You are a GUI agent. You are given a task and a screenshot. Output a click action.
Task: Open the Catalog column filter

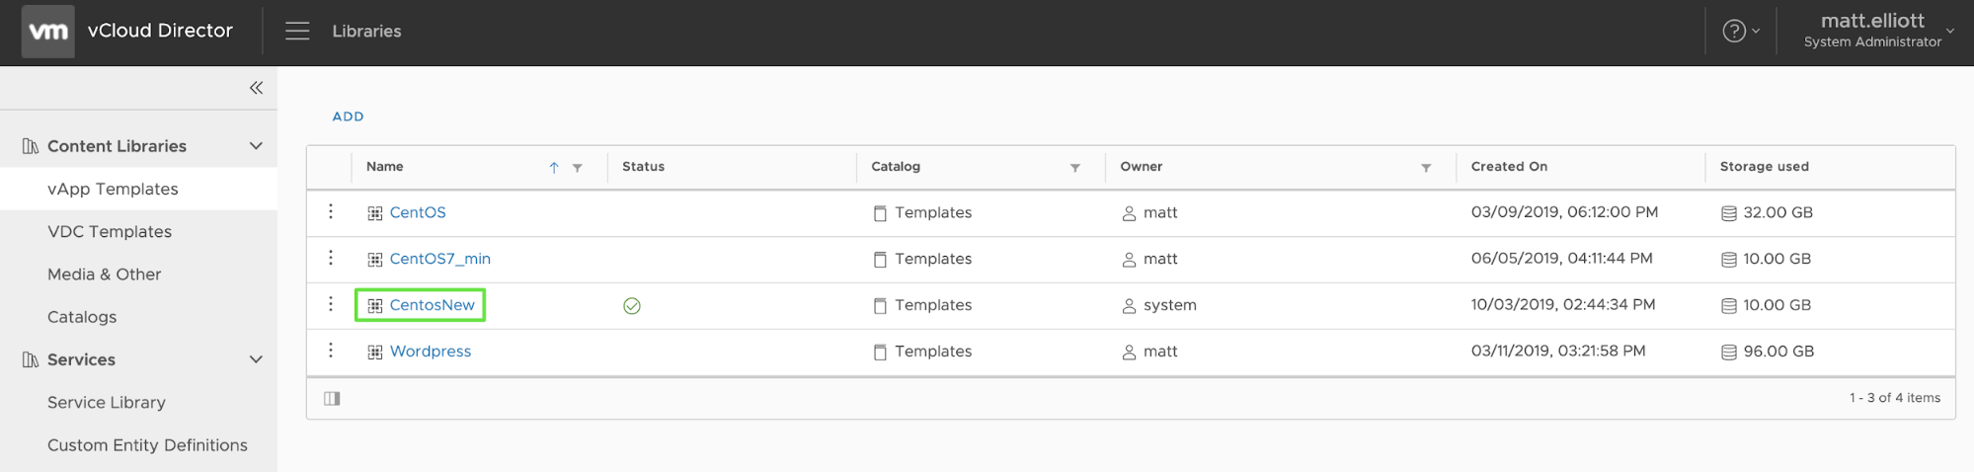tap(1075, 168)
